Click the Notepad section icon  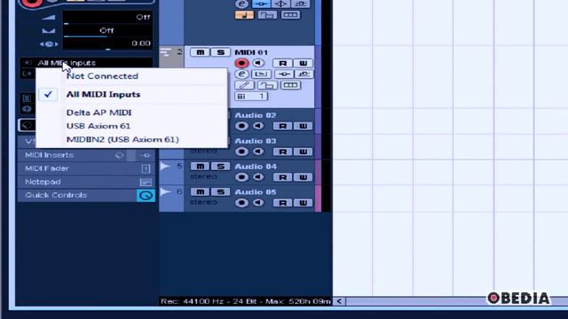146,183
